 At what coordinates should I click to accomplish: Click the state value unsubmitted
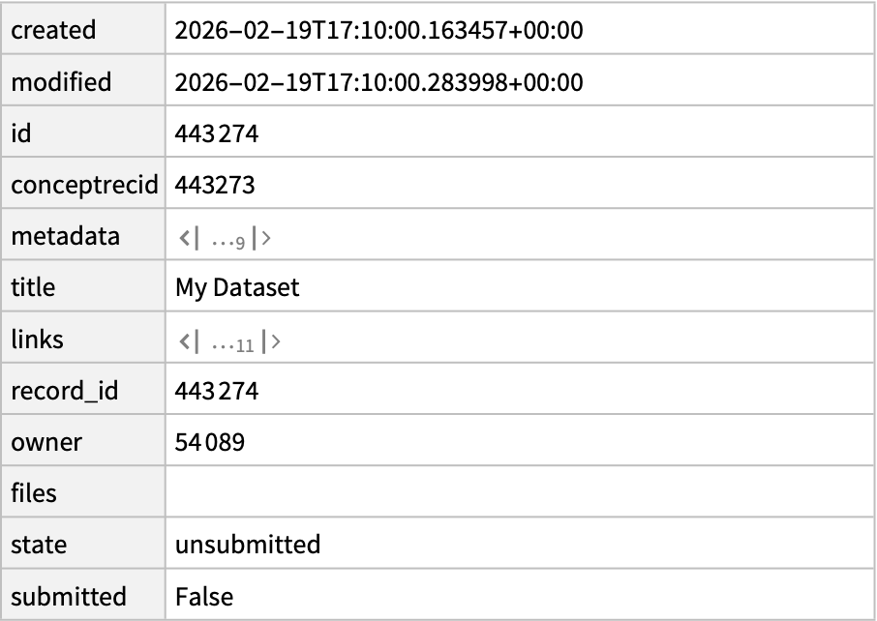point(248,546)
